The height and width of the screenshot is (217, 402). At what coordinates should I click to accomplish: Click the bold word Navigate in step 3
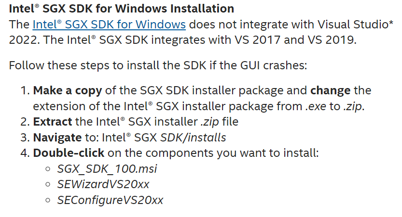tap(57, 138)
